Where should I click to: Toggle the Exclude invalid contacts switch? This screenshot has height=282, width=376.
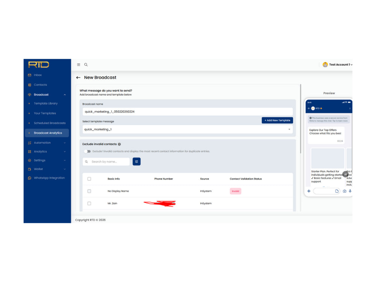click(x=88, y=152)
